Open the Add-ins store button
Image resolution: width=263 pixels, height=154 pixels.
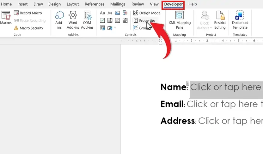pyautogui.click(x=59, y=20)
